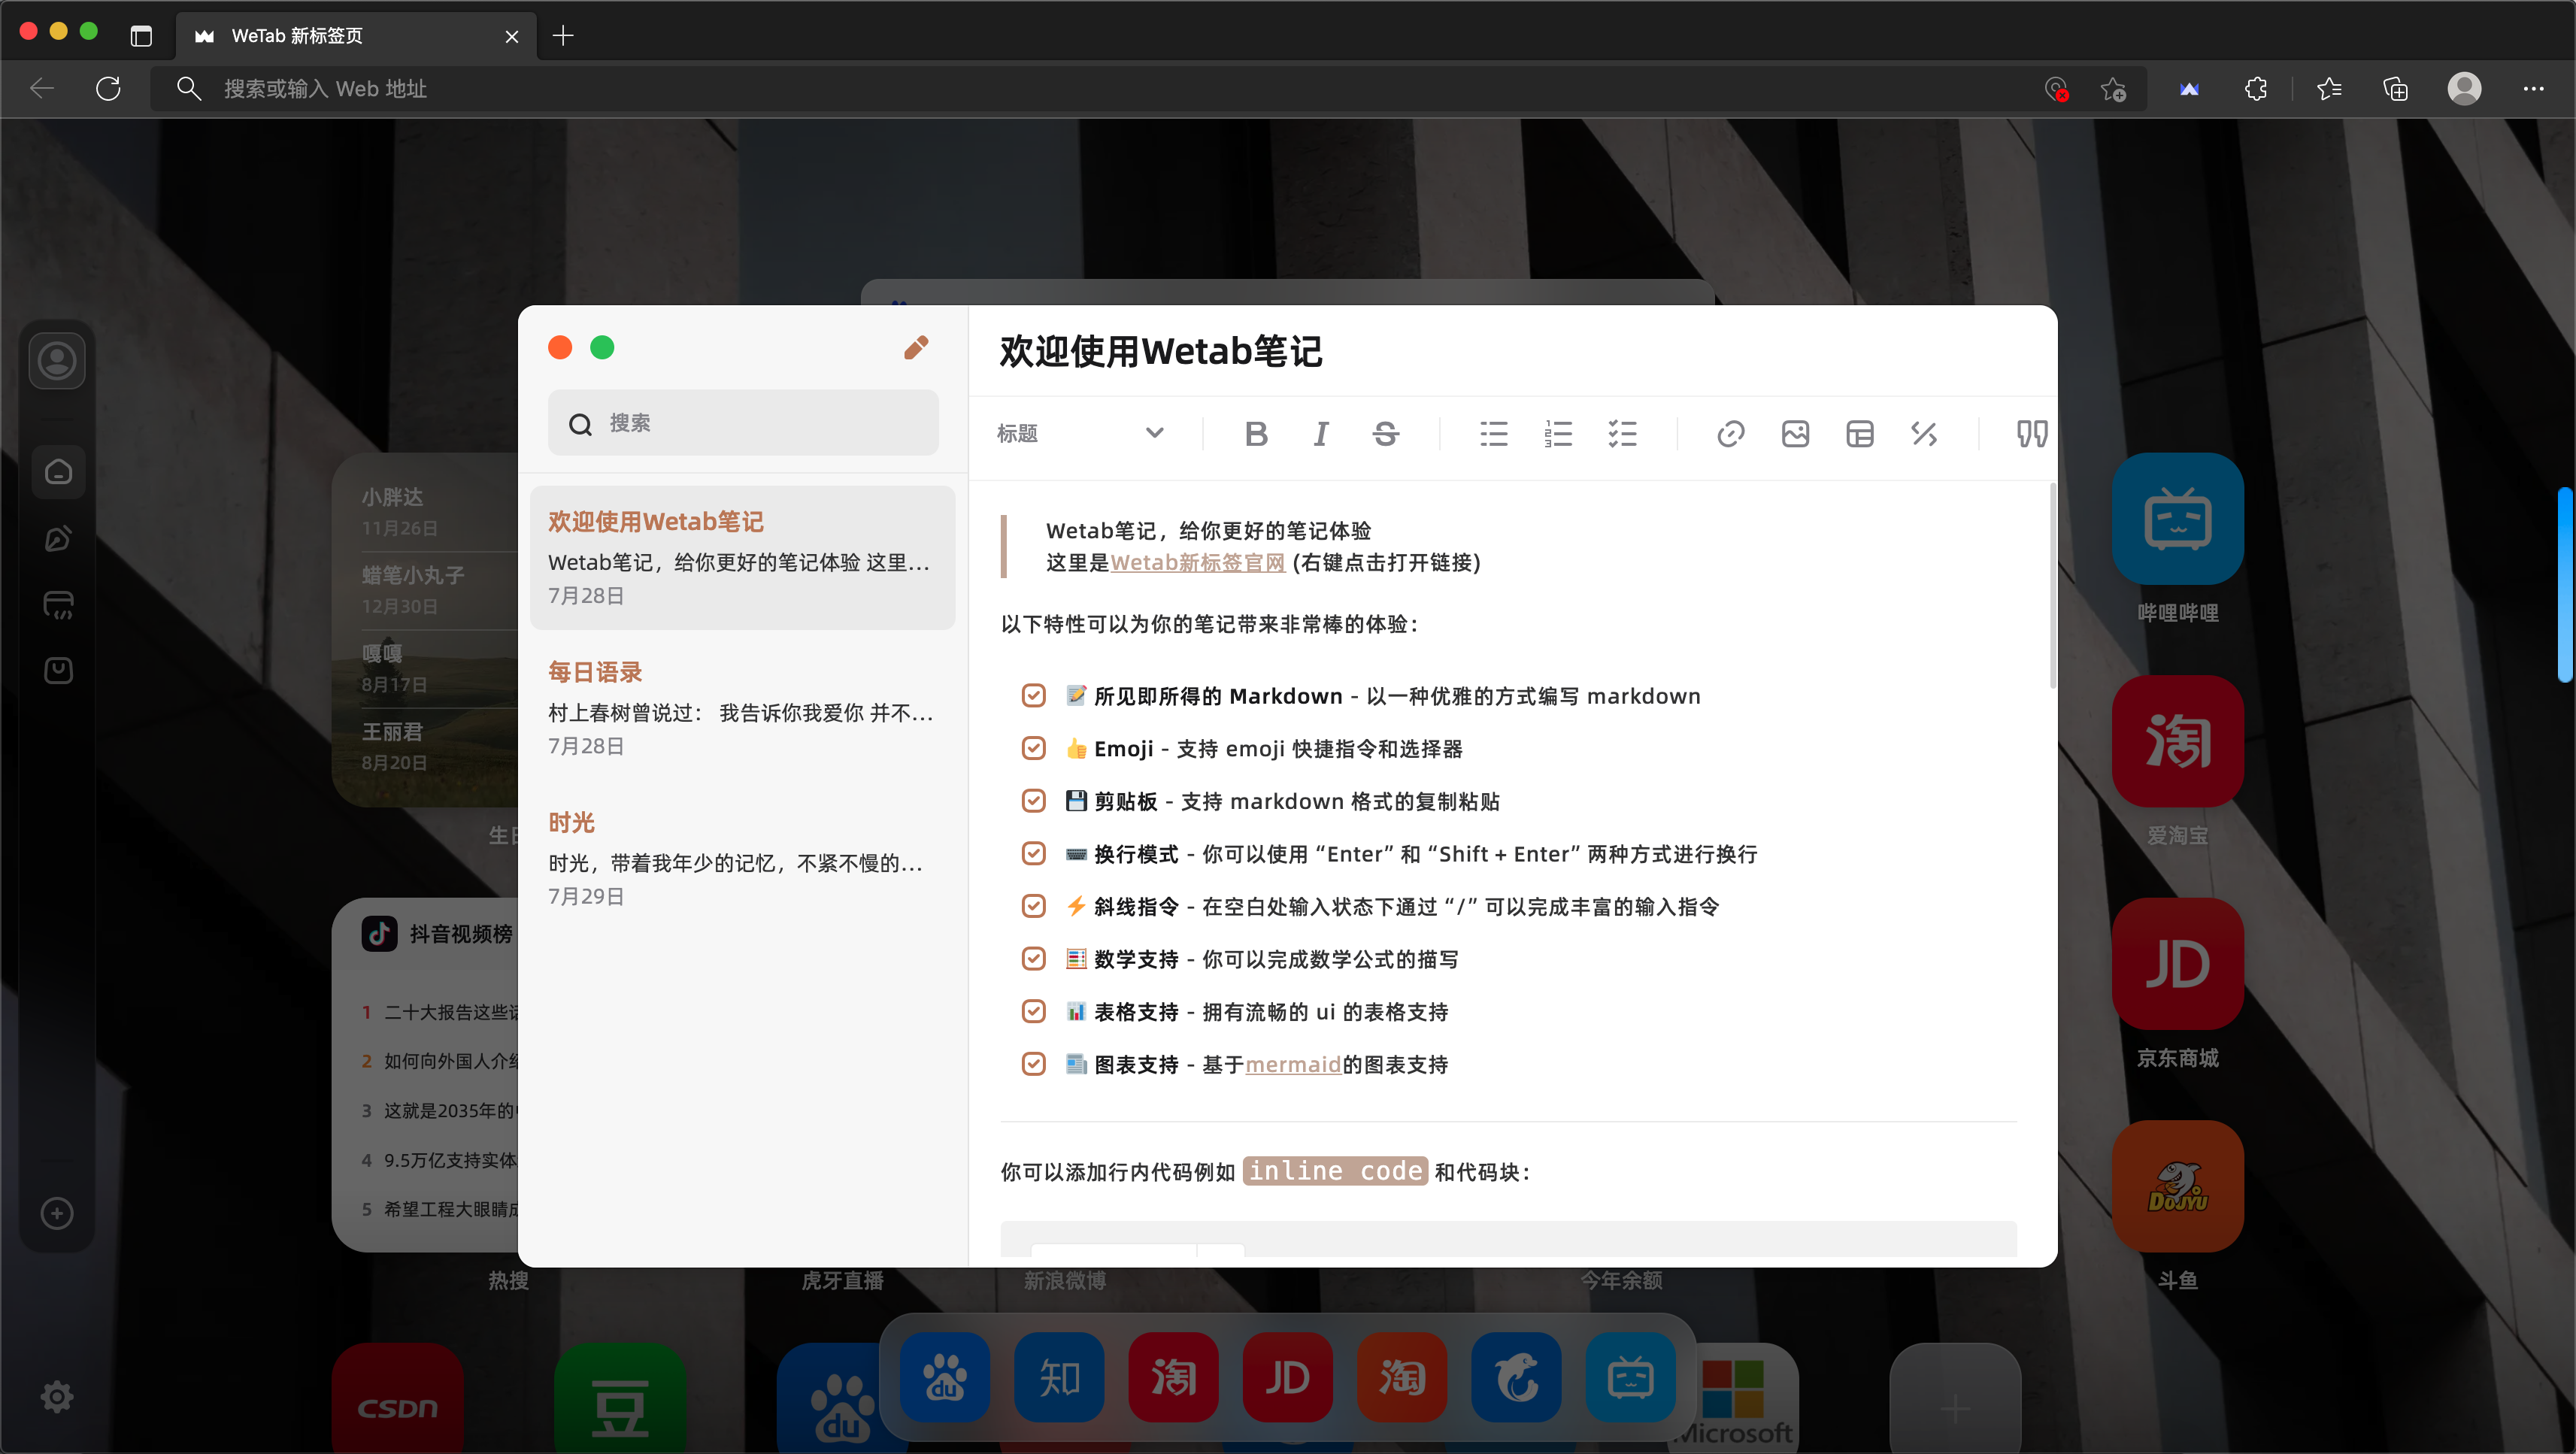Viewport: 2576px width, 1454px height.
Task: Apply strikethrough formatting
Action: pos(1385,434)
